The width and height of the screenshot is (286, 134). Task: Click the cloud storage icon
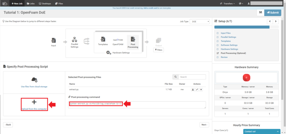click(x=34, y=79)
